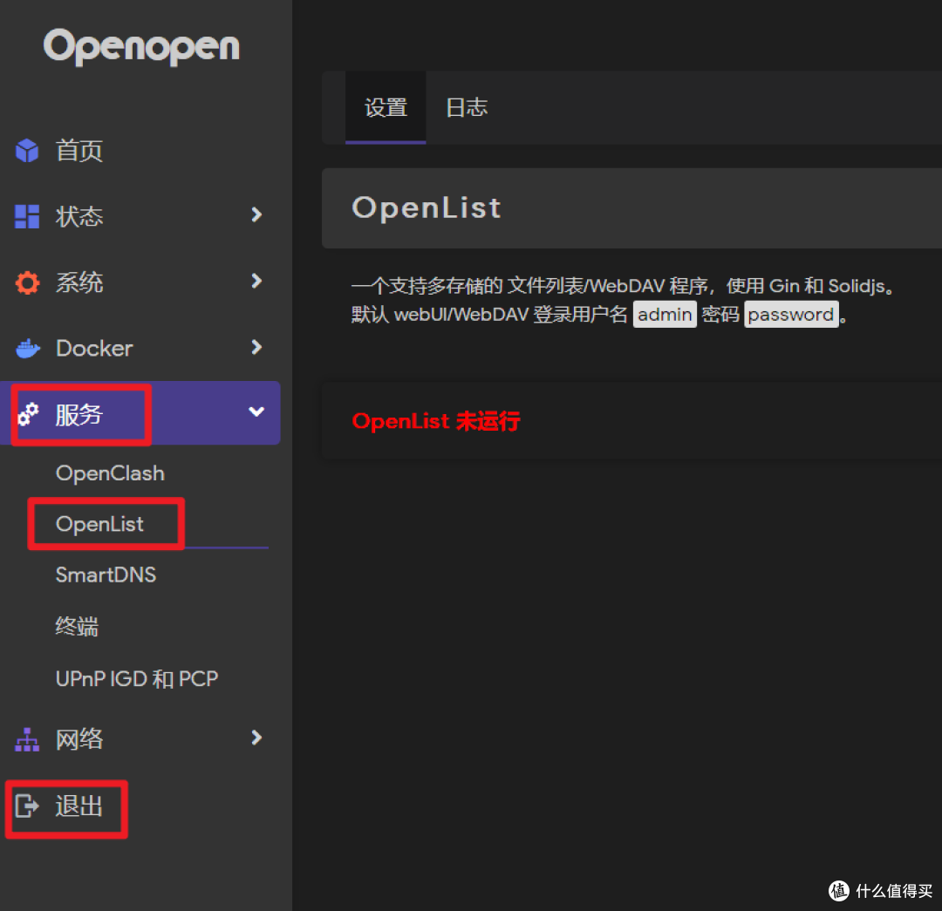Switch to the 日志 tab
Viewport: 942px width, 911px height.
pyautogui.click(x=465, y=107)
